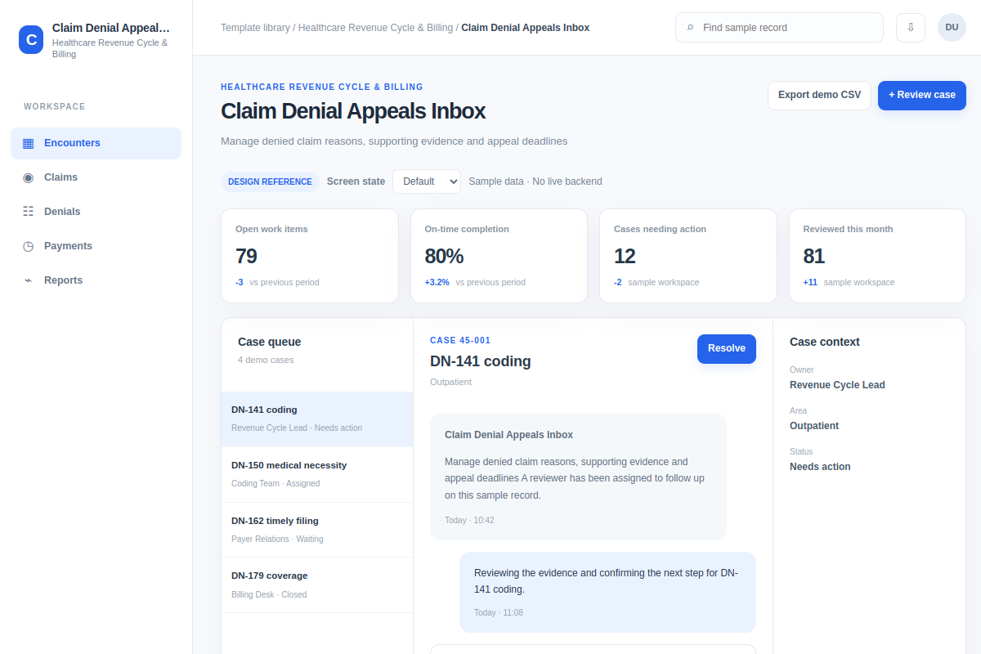The width and height of the screenshot is (981, 654).
Task: Focus the Find sample record search field
Action: pyautogui.click(x=779, y=27)
